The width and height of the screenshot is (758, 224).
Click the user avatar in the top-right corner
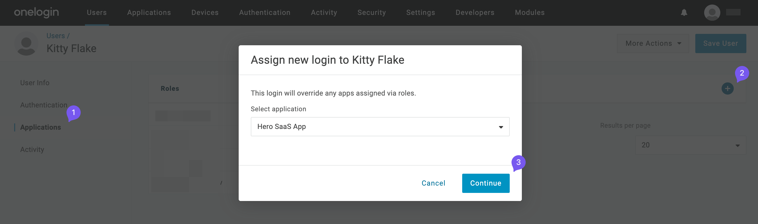coord(712,12)
